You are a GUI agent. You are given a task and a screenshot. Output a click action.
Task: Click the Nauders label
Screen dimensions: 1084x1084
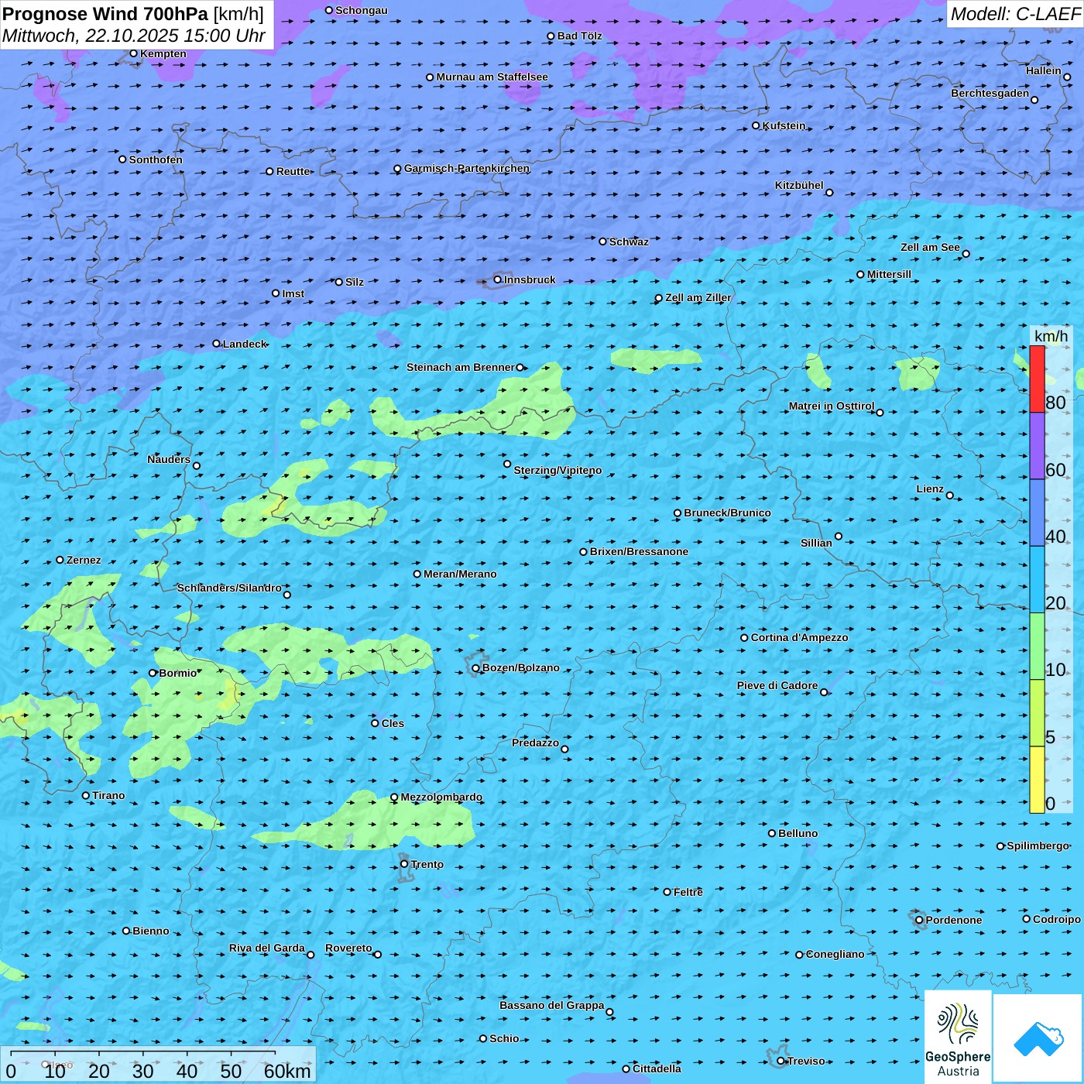tap(169, 459)
